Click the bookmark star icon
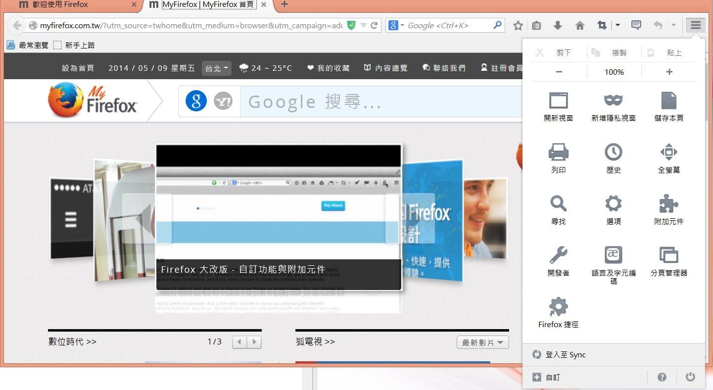This screenshot has width=713, height=390. (518, 25)
